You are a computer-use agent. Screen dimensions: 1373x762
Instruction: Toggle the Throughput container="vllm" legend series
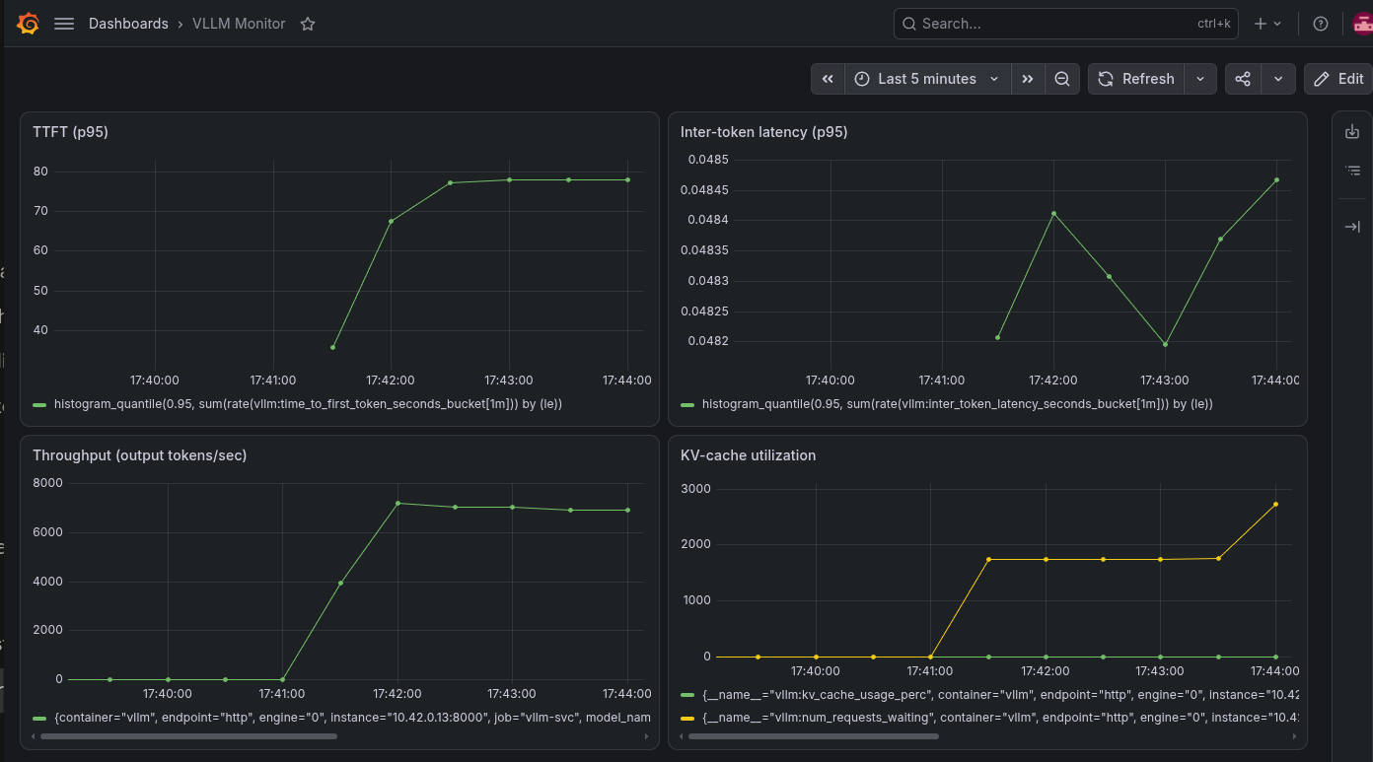pyautogui.click(x=352, y=719)
